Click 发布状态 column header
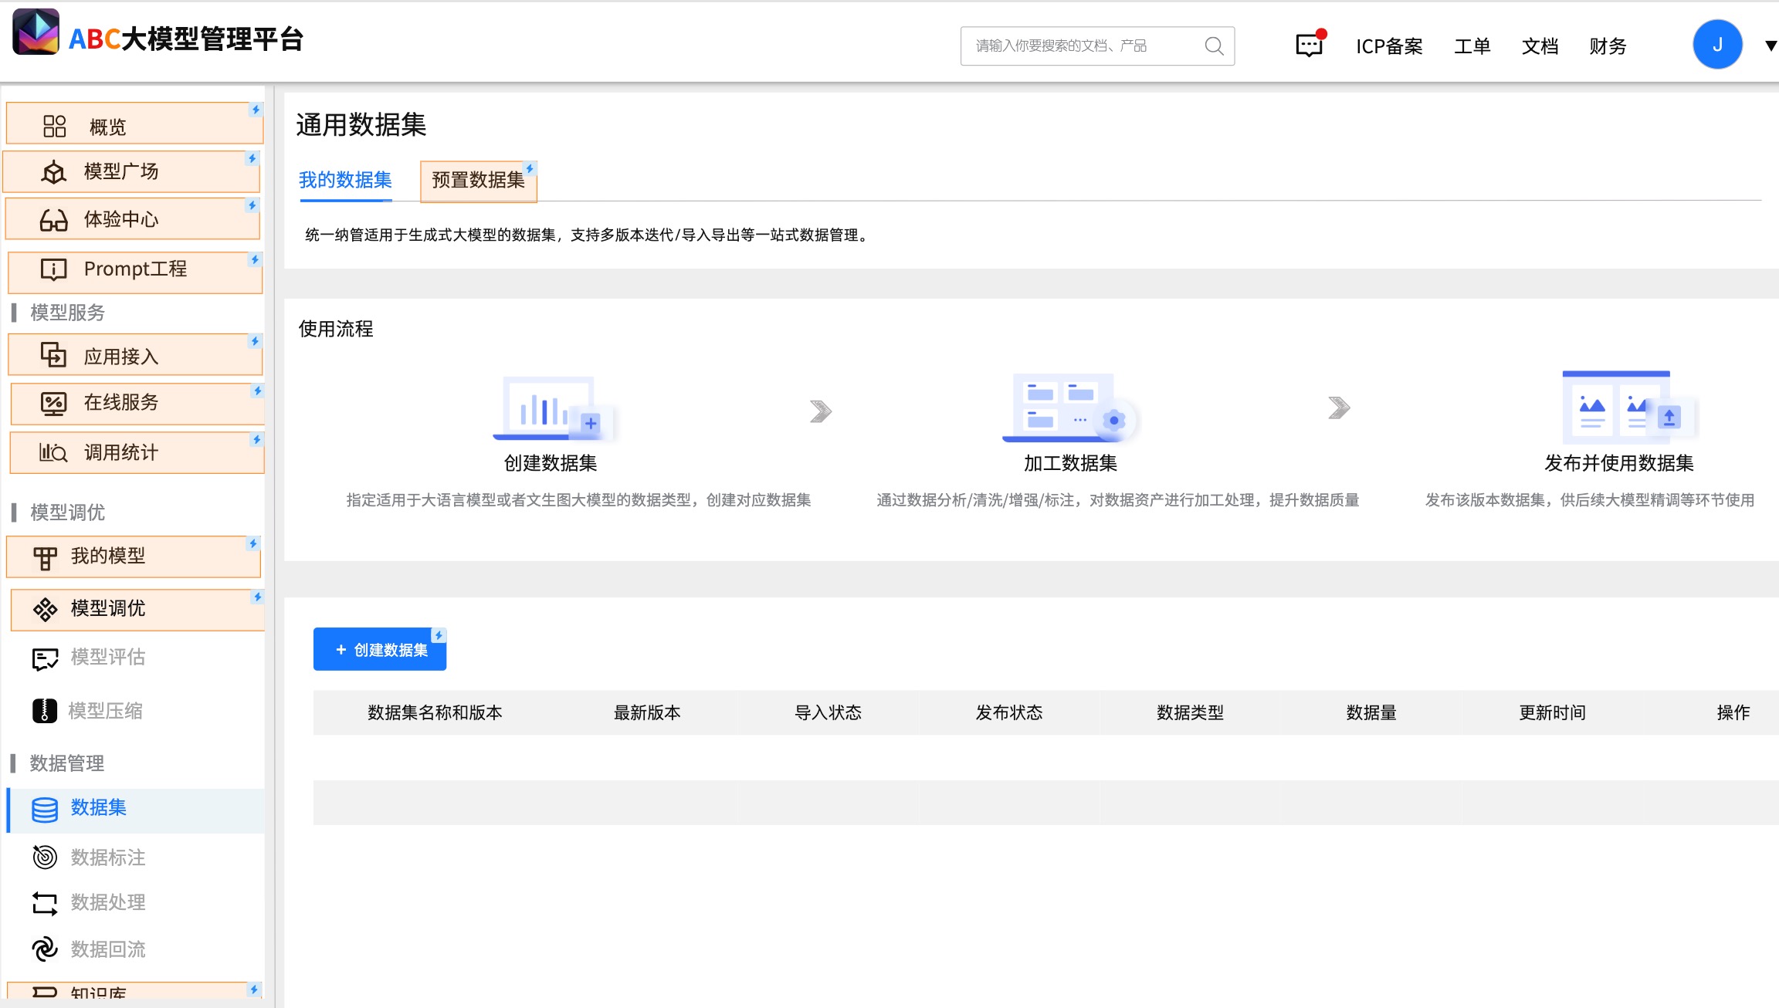The height and width of the screenshot is (1008, 1779). pos(1009,712)
